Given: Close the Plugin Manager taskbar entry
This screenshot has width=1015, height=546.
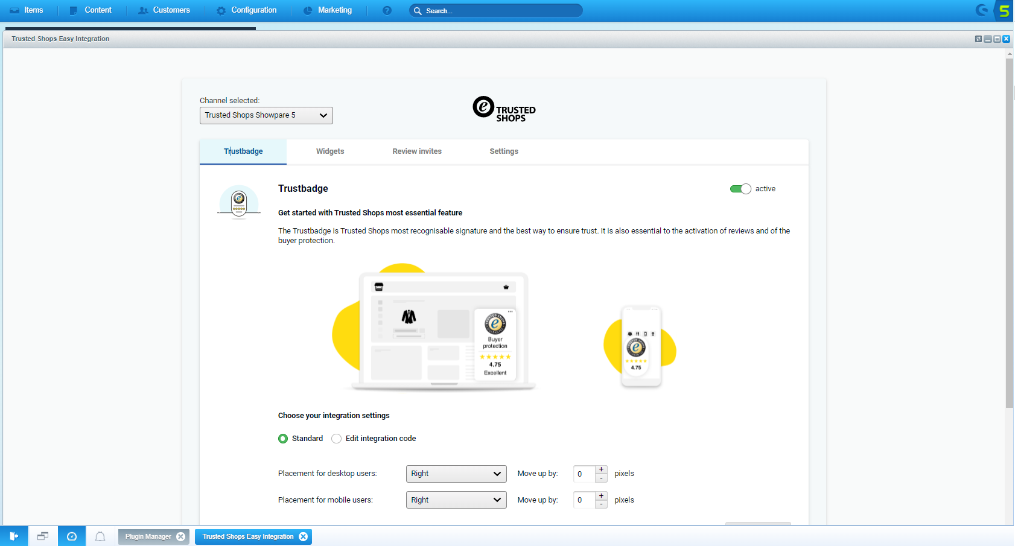Looking at the screenshot, I should pyautogui.click(x=180, y=536).
